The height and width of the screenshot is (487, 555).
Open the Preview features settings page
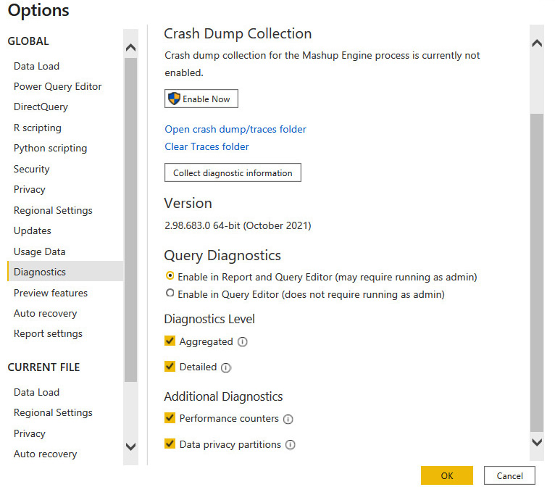[51, 293]
